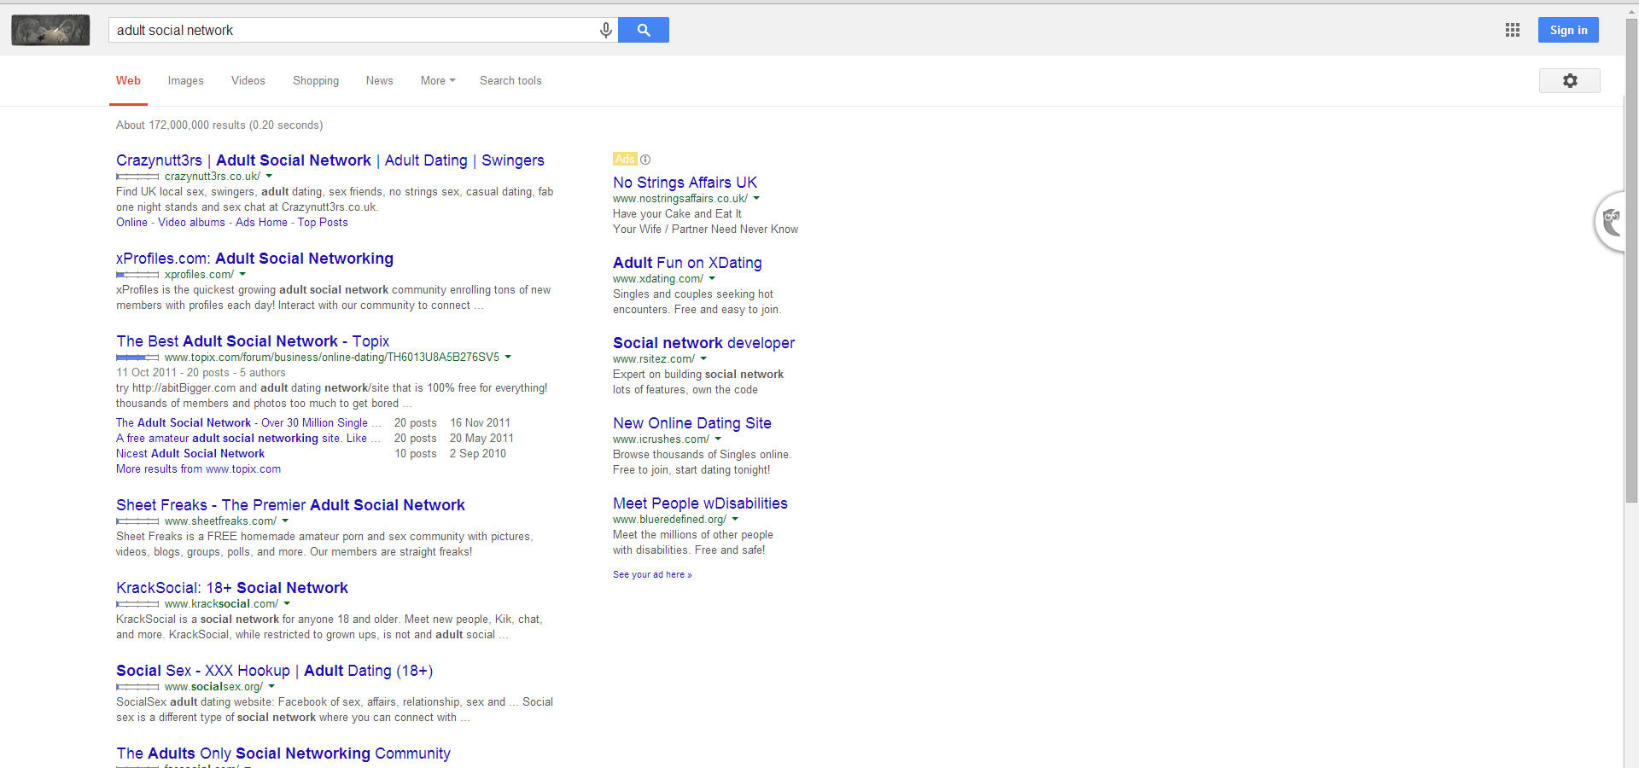Expand the topix.com URL dropdown arrow
The width and height of the screenshot is (1639, 768).
click(x=508, y=358)
